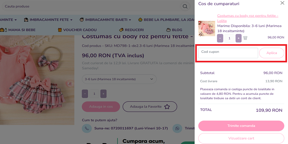
Task: Click the Cod cupon input field
Action: pyautogui.click(x=228, y=53)
